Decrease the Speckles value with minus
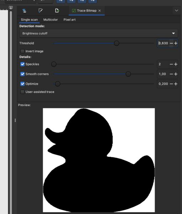 [171, 64]
